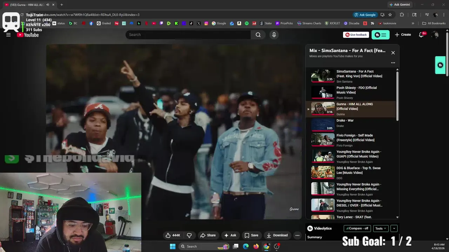The width and height of the screenshot is (449, 252).
Task: Click the Ask Google lens button
Action: coord(365,15)
